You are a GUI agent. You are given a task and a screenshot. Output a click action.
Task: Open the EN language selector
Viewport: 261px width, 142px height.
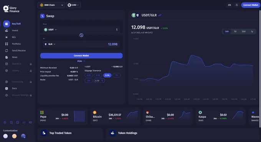coord(230,5)
